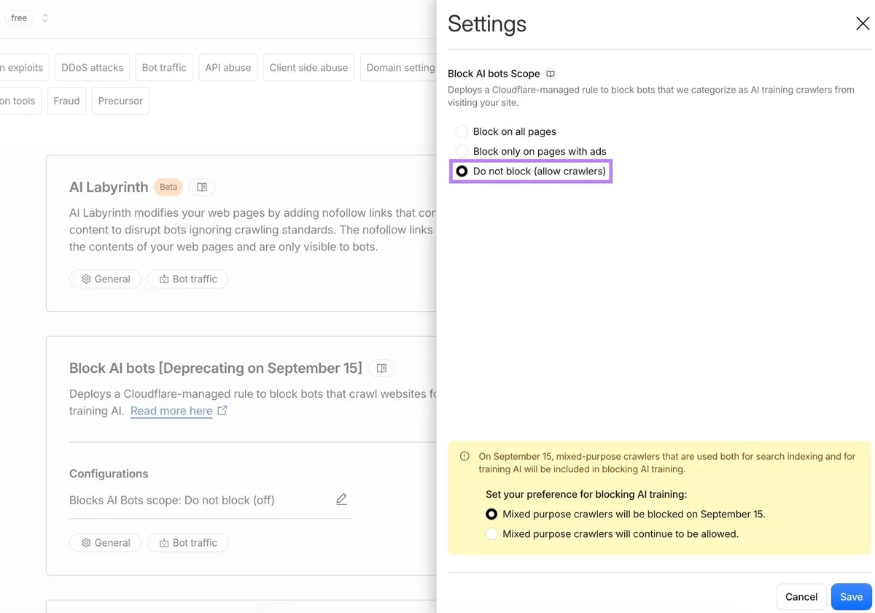Click the 'Set your preference for blocking AI training:' label

(586, 494)
